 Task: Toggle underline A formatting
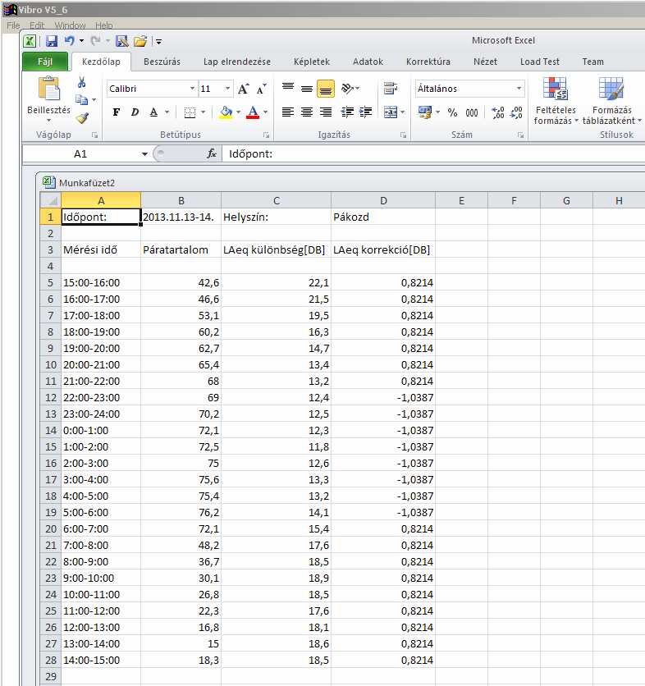coord(153,112)
